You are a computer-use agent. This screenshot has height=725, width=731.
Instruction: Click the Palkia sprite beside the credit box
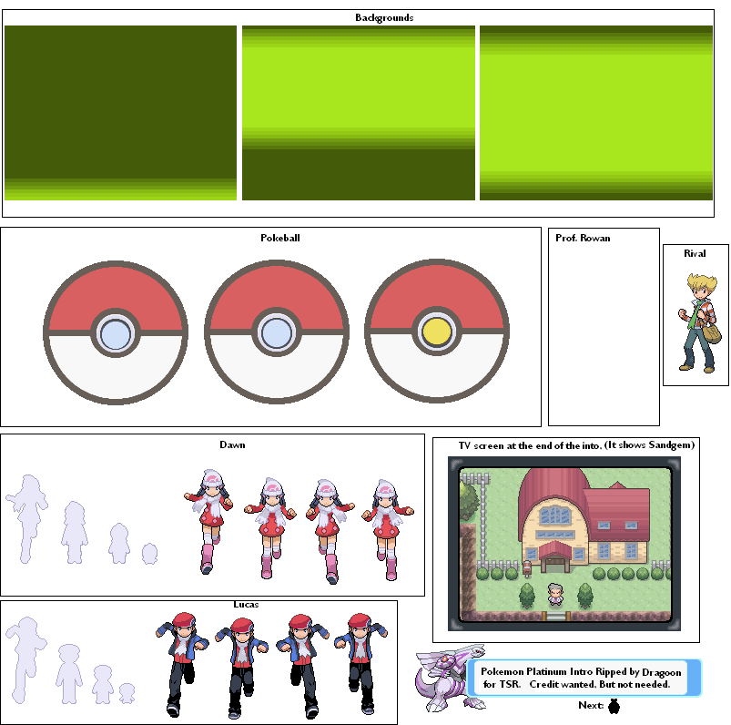point(440,680)
